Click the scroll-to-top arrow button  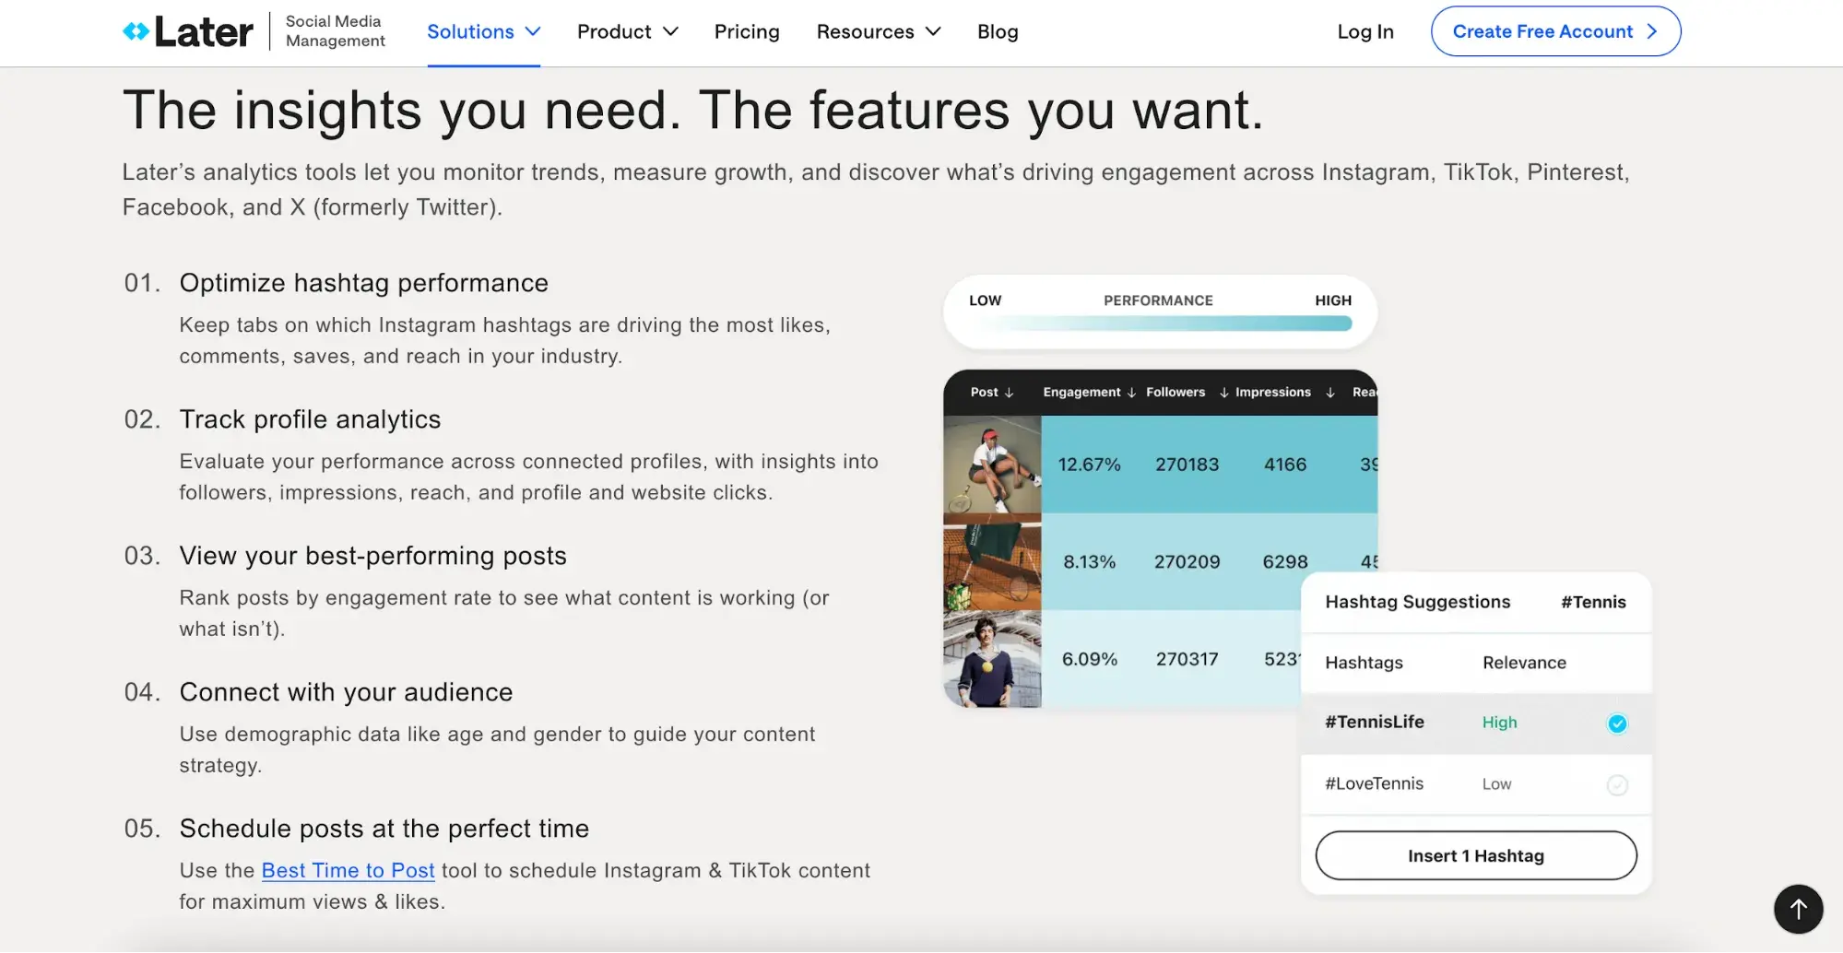1798,909
